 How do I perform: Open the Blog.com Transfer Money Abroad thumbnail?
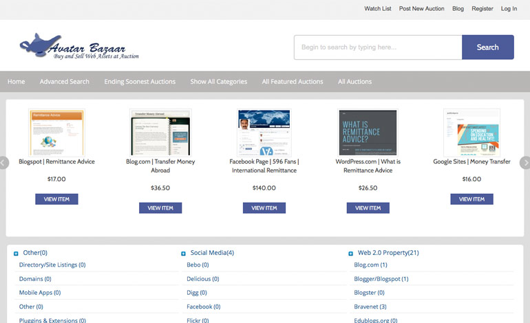[160, 133]
